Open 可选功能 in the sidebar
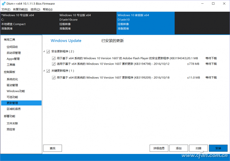230x161 pixels. pyautogui.click(x=12, y=97)
